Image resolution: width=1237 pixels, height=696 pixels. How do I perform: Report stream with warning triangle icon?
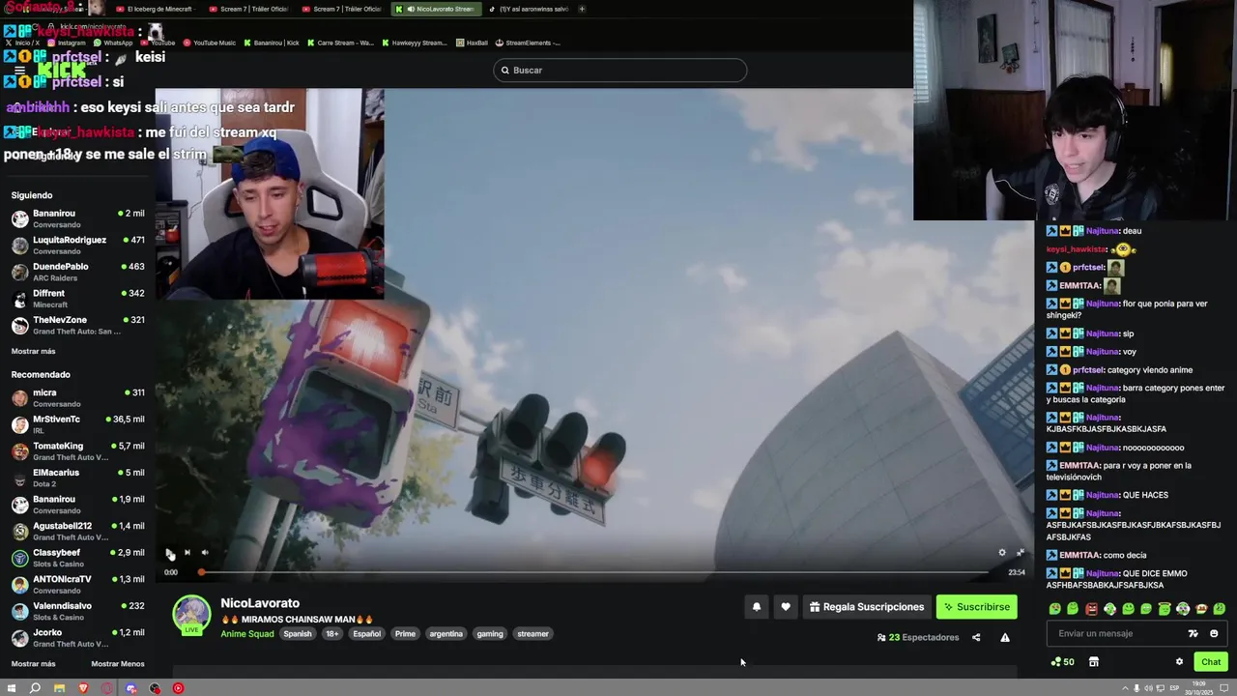(1005, 638)
